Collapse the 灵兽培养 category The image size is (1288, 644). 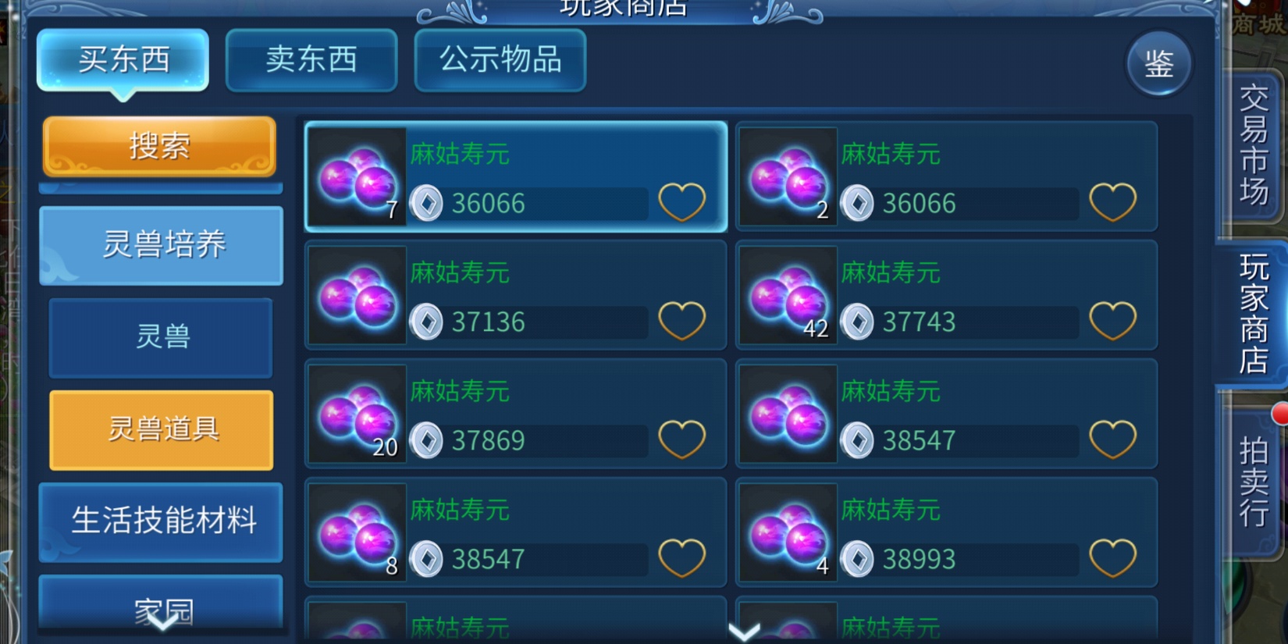tap(162, 245)
